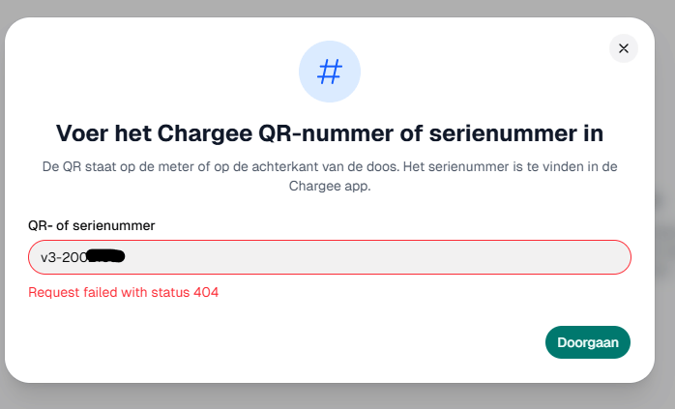The height and width of the screenshot is (409, 675).
Task: Click the description line about the QR location
Action: (330, 166)
